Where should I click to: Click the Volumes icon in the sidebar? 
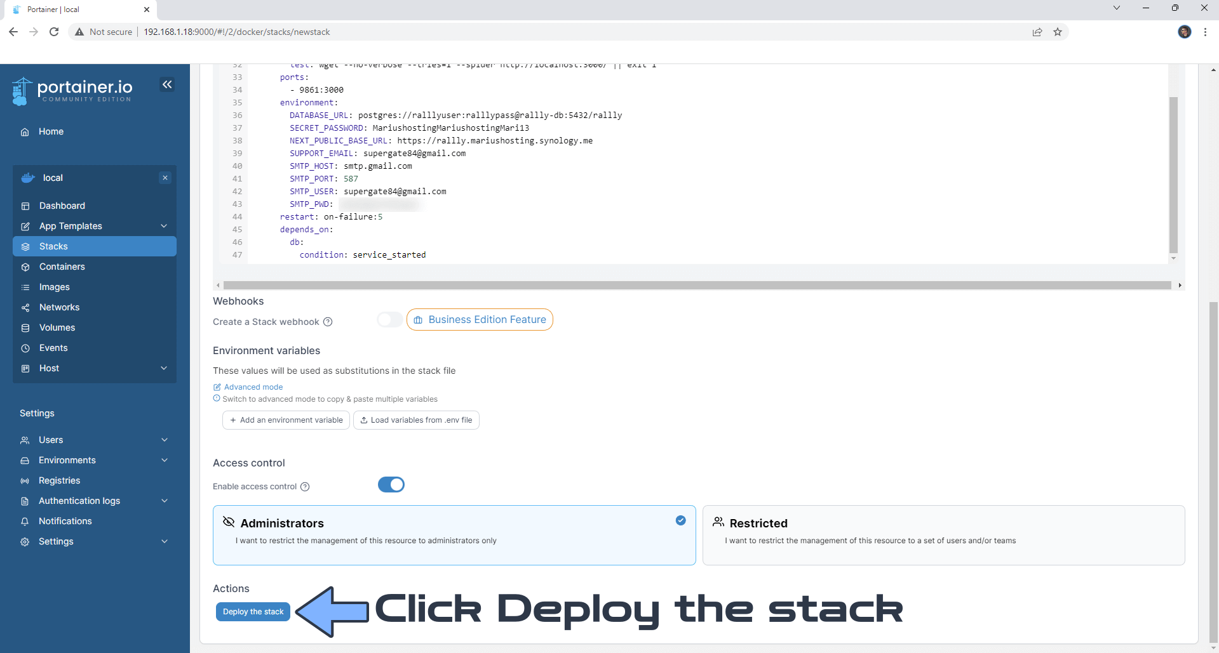tap(25, 327)
